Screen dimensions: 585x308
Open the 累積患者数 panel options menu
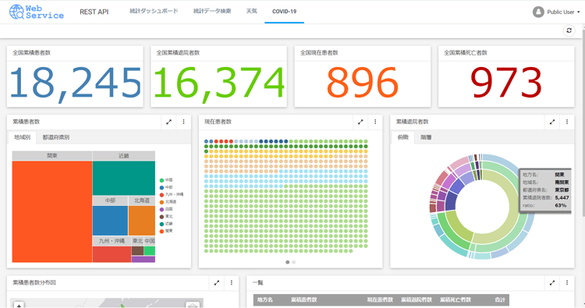183,122
